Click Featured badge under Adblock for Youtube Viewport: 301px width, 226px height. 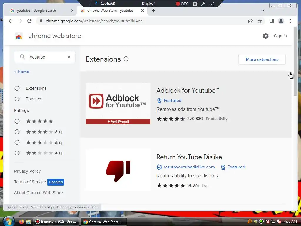[169, 100]
